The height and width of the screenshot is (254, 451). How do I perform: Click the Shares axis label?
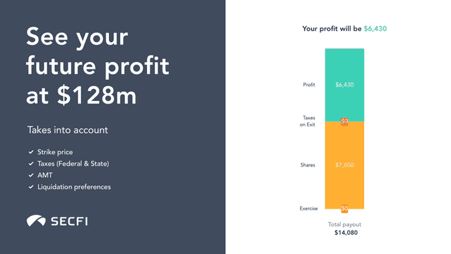(308, 165)
